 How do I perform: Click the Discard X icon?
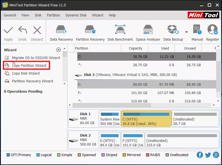click(x=37, y=30)
